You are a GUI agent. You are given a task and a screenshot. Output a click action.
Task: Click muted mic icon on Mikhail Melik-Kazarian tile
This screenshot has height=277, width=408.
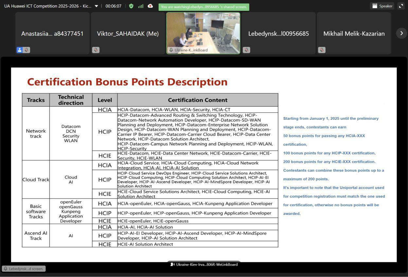click(x=322, y=50)
